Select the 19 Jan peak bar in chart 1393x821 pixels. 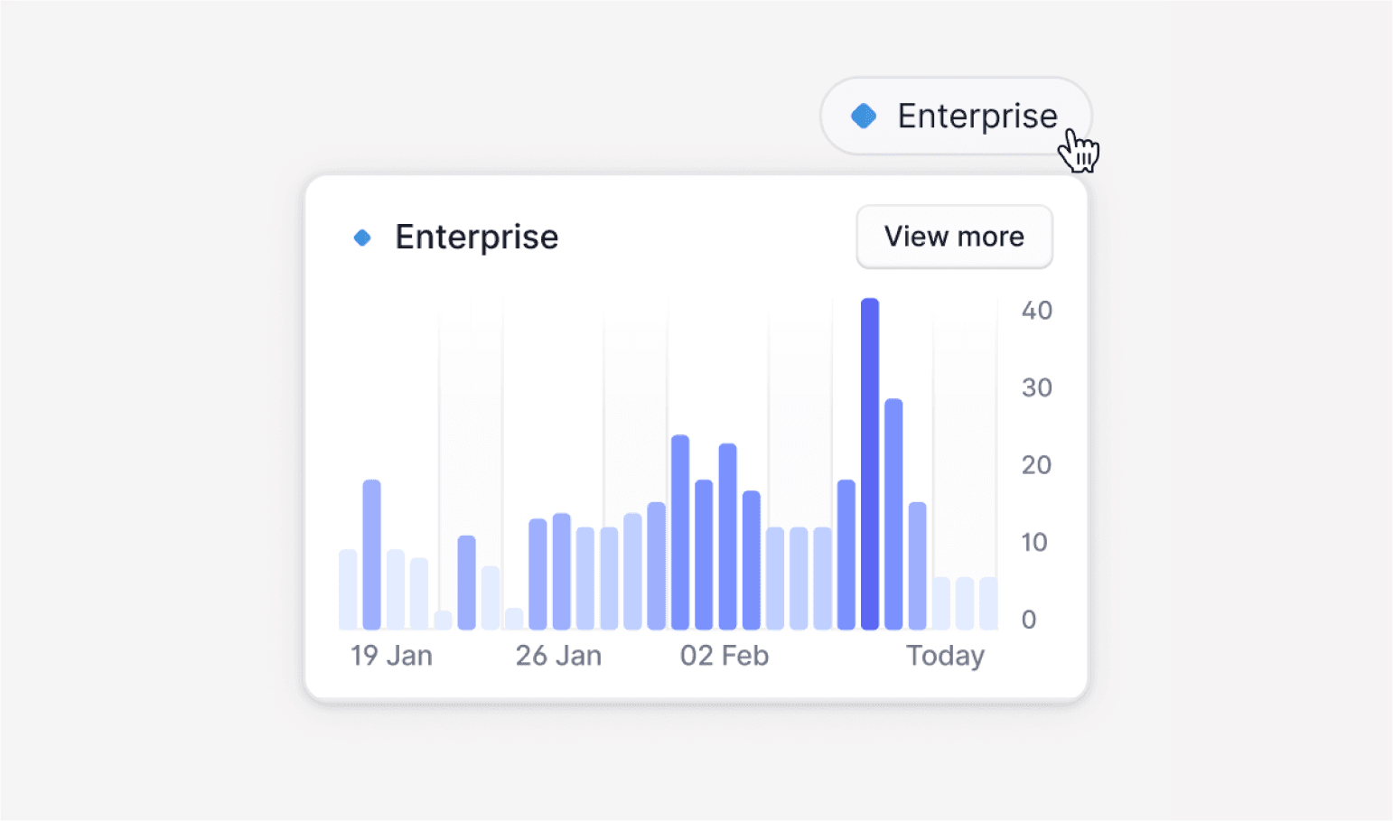(372, 551)
